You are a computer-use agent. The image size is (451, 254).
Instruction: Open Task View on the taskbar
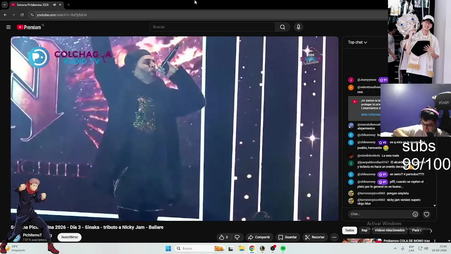pos(231,249)
